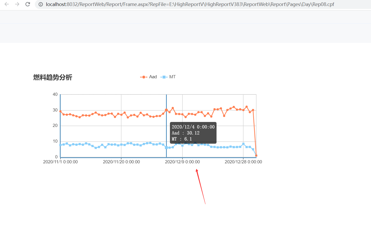Click y-axis label 30

(55, 110)
